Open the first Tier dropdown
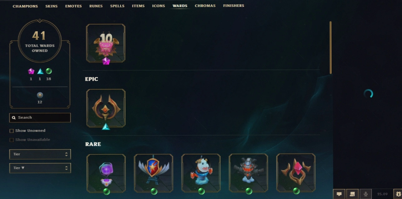The width and height of the screenshot is (402, 199). (40, 154)
